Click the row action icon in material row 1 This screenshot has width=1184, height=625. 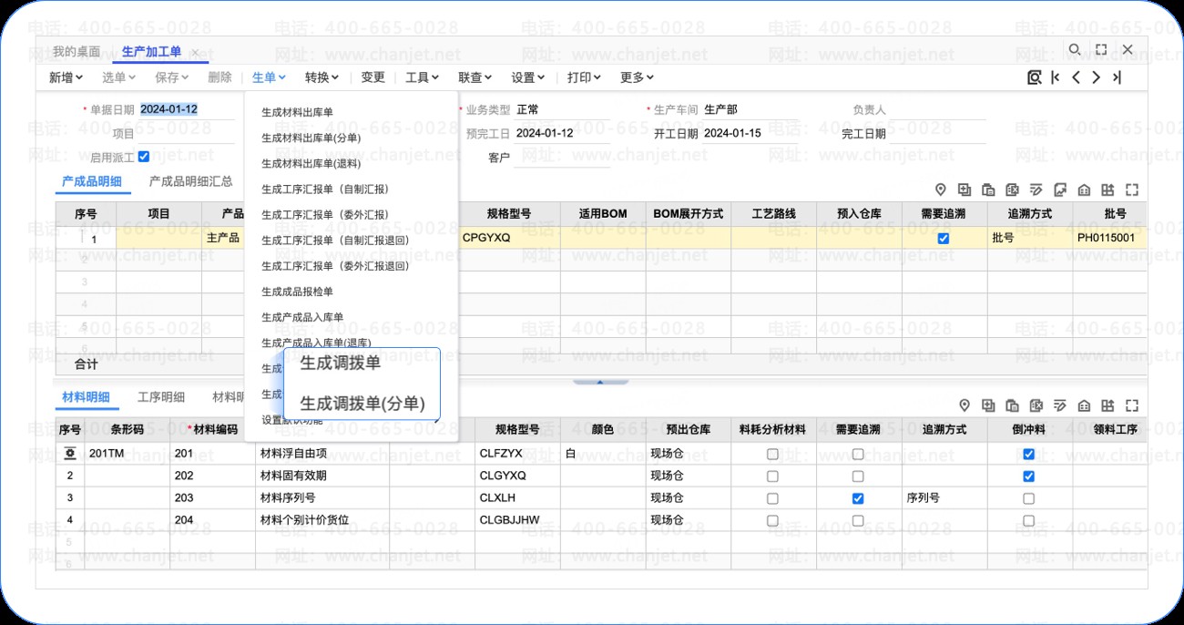[70, 453]
